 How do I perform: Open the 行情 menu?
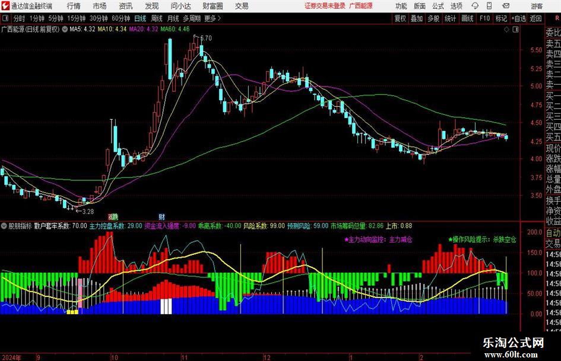point(74,6)
